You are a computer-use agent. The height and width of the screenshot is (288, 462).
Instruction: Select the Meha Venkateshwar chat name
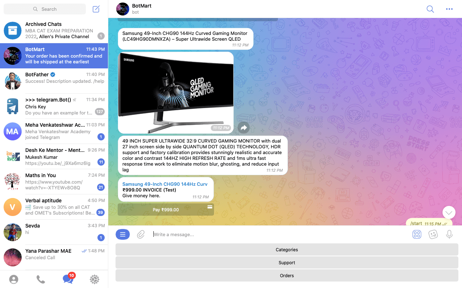pyautogui.click(x=55, y=125)
